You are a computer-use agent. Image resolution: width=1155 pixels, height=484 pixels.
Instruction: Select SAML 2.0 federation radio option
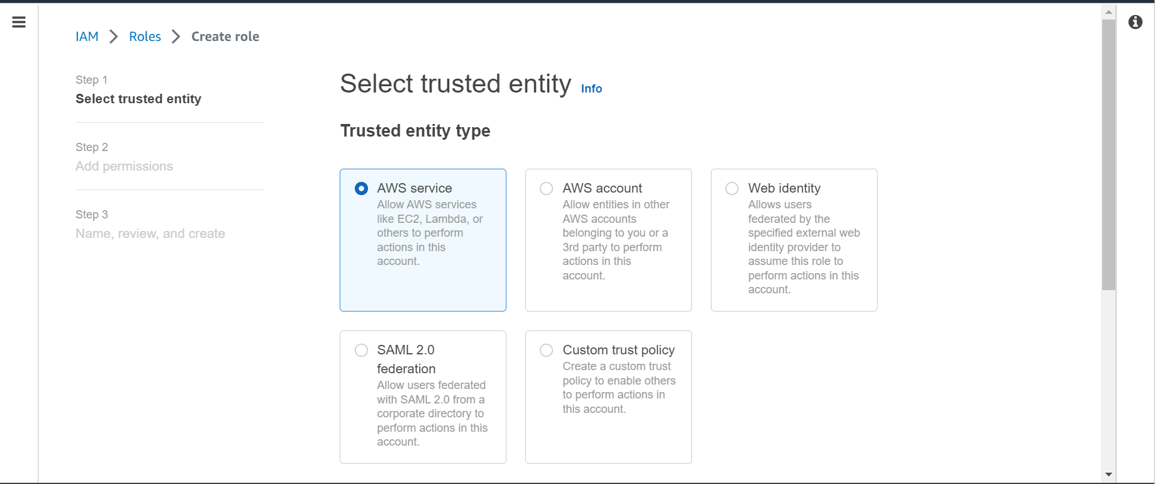(x=361, y=350)
